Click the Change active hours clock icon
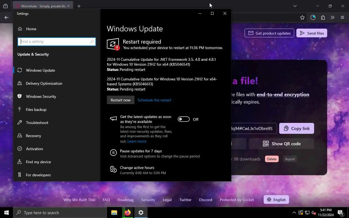Screen dimensions: 349x218 (x=113, y=169)
